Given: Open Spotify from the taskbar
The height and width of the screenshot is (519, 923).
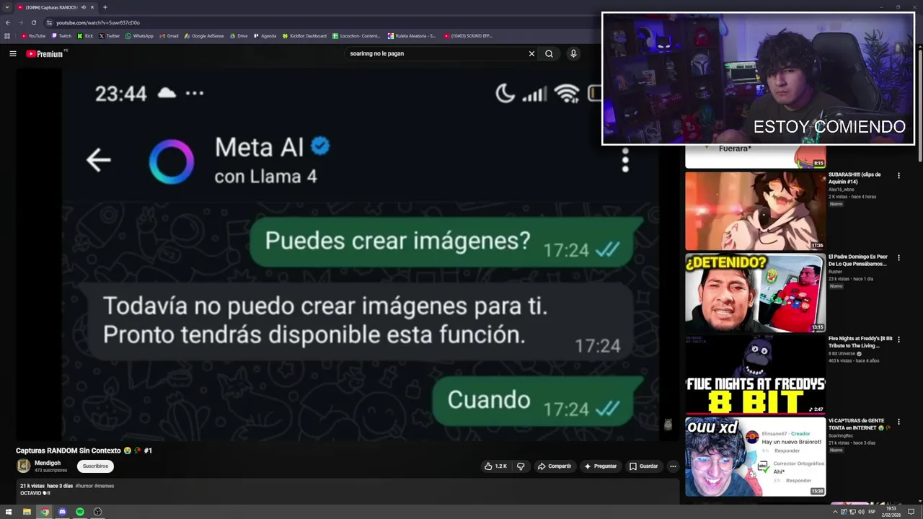Looking at the screenshot, I should [x=80, y=512].
